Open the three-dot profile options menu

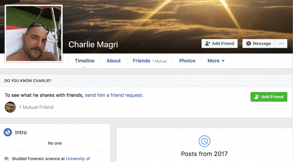[x=281, y=44]
